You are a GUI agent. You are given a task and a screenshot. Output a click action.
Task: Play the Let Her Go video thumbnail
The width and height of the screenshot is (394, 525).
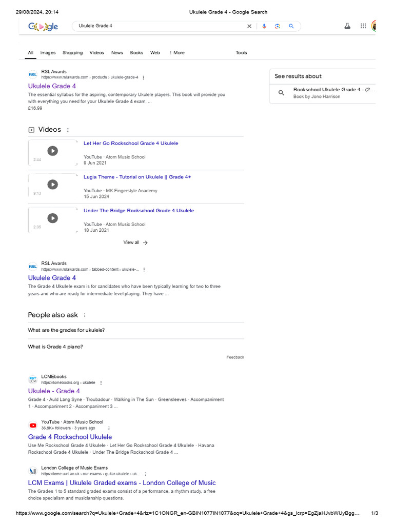(53, 151)
